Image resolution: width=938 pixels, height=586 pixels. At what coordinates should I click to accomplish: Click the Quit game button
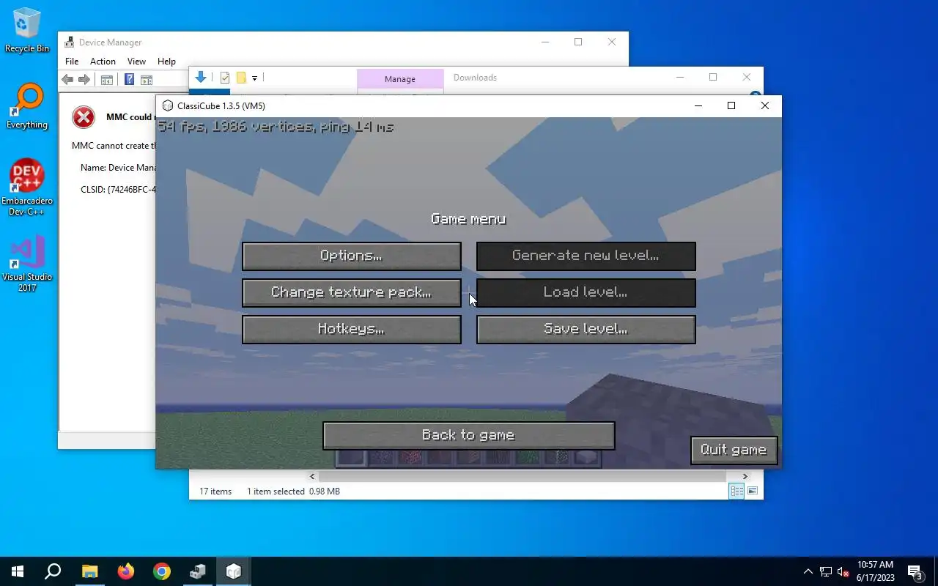pos(734,450)
